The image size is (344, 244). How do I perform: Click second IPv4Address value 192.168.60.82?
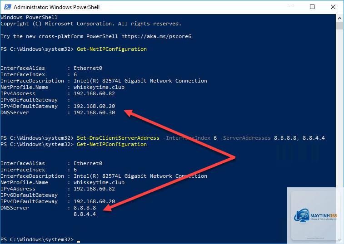[95, 189]
